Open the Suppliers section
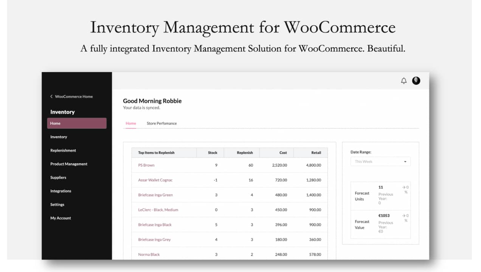Screen dimensions: 481x272 pos(59,178)
